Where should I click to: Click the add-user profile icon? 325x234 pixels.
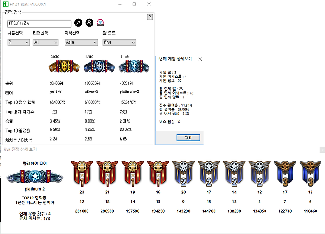(89, 23)
